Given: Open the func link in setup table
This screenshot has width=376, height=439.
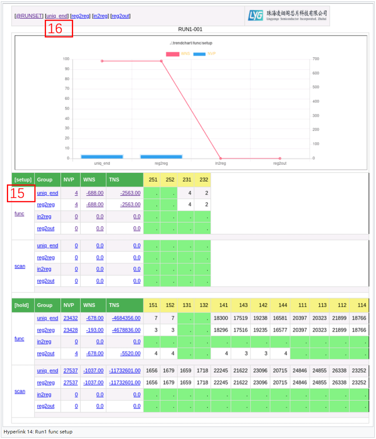Looking at the screenshot, I should (x=19, y=213).
